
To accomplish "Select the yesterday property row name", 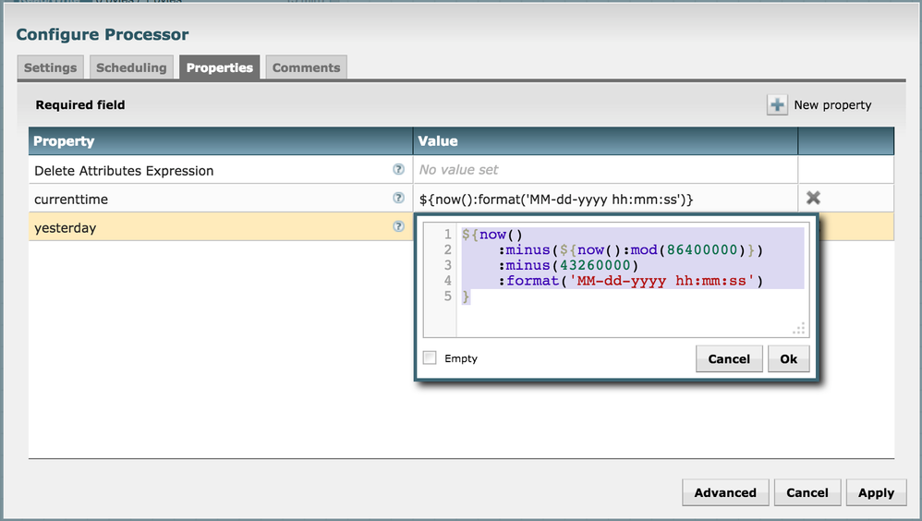I will [66, 227].
